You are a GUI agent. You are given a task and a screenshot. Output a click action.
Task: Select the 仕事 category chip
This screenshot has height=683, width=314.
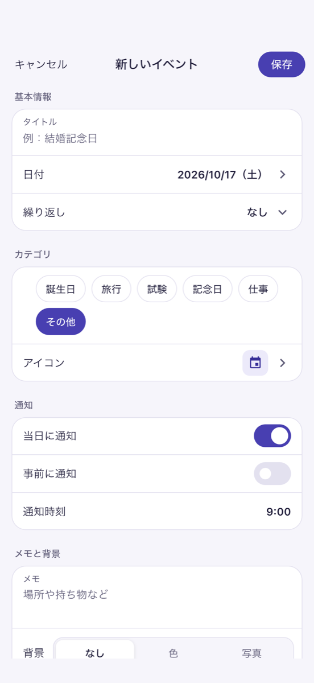click(x=258, y=289)
